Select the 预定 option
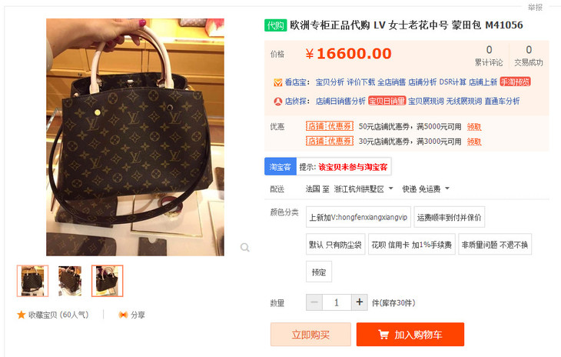561x357 pixels. [x=319, y=272]
